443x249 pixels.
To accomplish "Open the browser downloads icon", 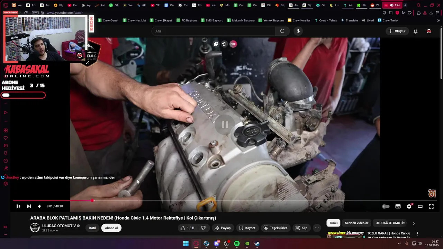I will coord(431,13).
